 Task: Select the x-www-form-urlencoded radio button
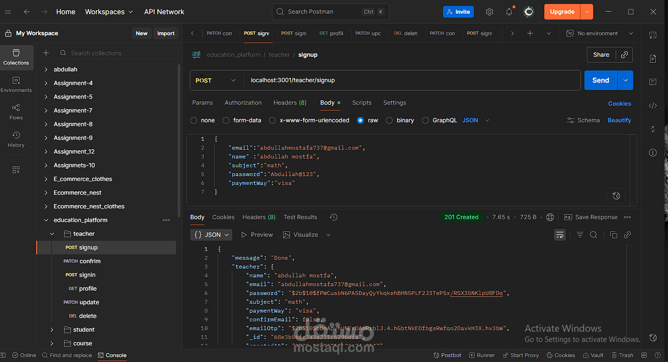click(272, 120)
